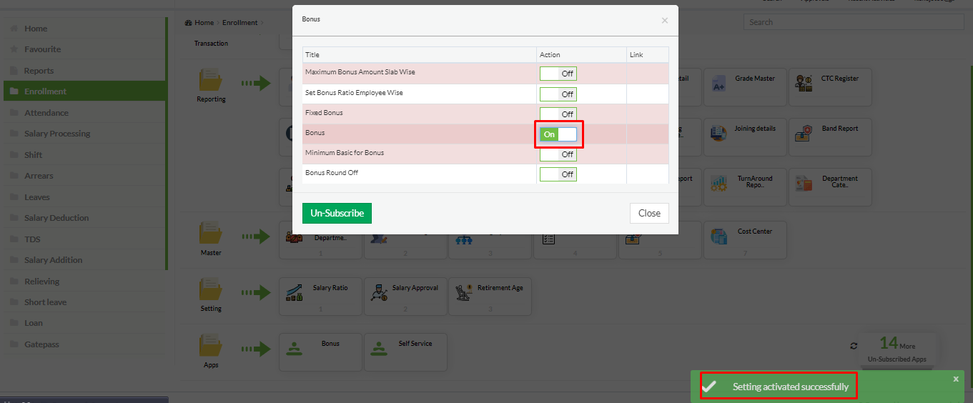
Task: Open Favourite in the sidebar
Action: click(x=84, y=49)
